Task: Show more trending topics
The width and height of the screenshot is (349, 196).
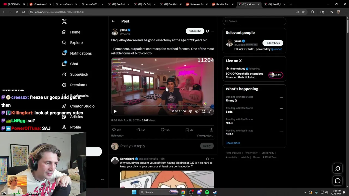Action: pos(233,143)
